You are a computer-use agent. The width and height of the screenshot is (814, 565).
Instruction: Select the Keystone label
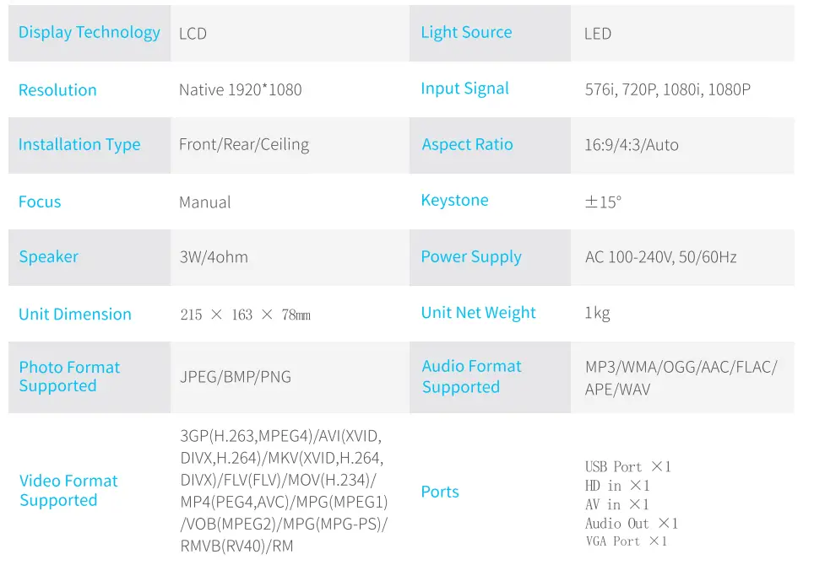tap(454, 201)
